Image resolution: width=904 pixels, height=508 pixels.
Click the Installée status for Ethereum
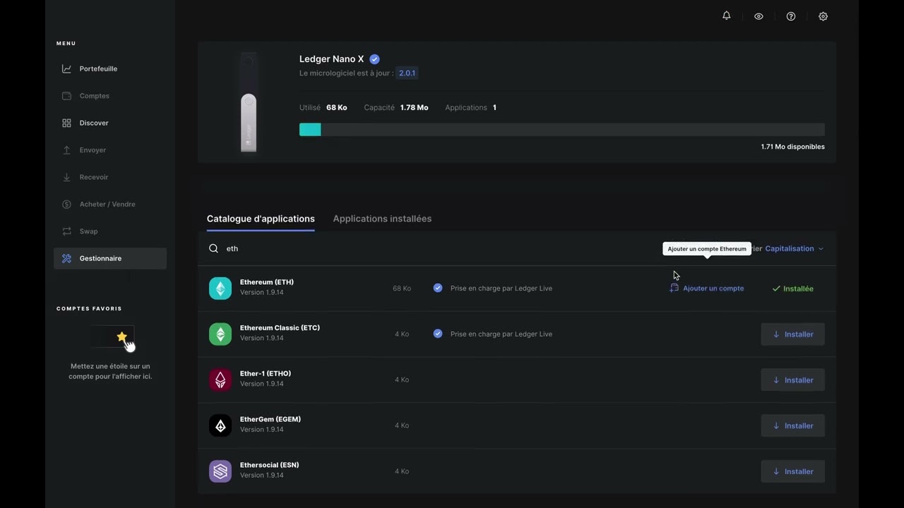792,289
